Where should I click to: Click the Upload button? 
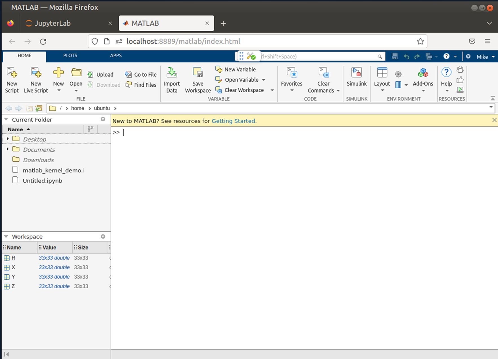101,75
